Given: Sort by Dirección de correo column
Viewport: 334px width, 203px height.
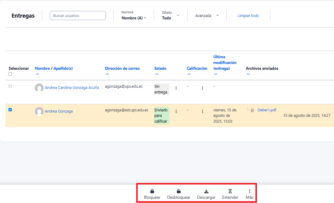Looking at the screenshot, I should point(122,68).
